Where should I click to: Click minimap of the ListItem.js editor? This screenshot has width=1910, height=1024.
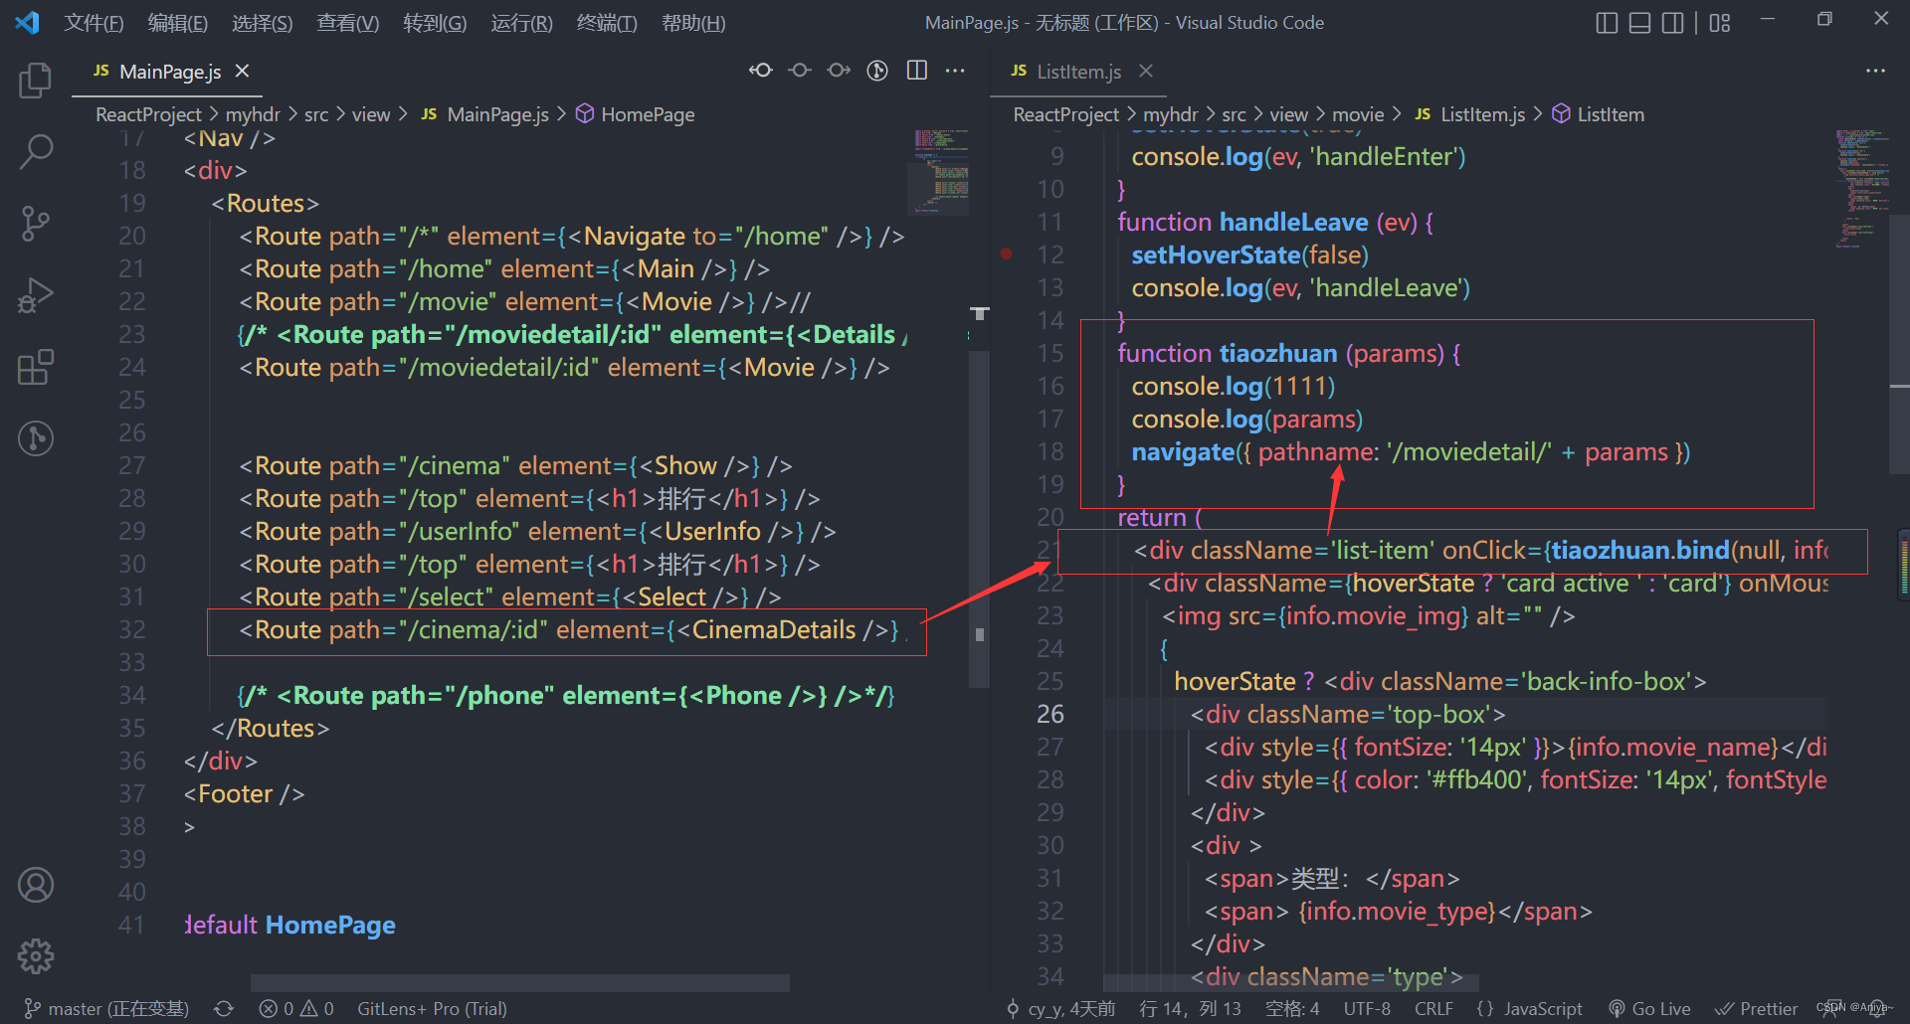click(x=1861, y=187)
